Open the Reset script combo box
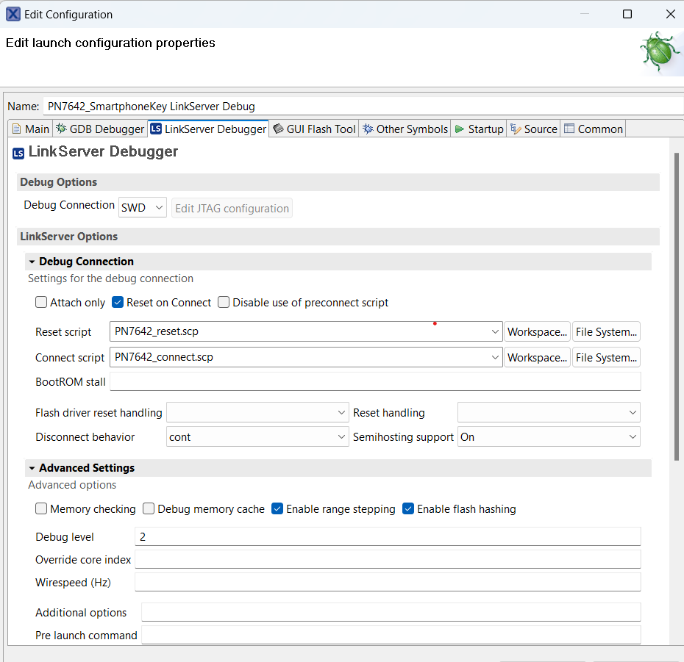This screenshot has width=684, height=662. 306,331
